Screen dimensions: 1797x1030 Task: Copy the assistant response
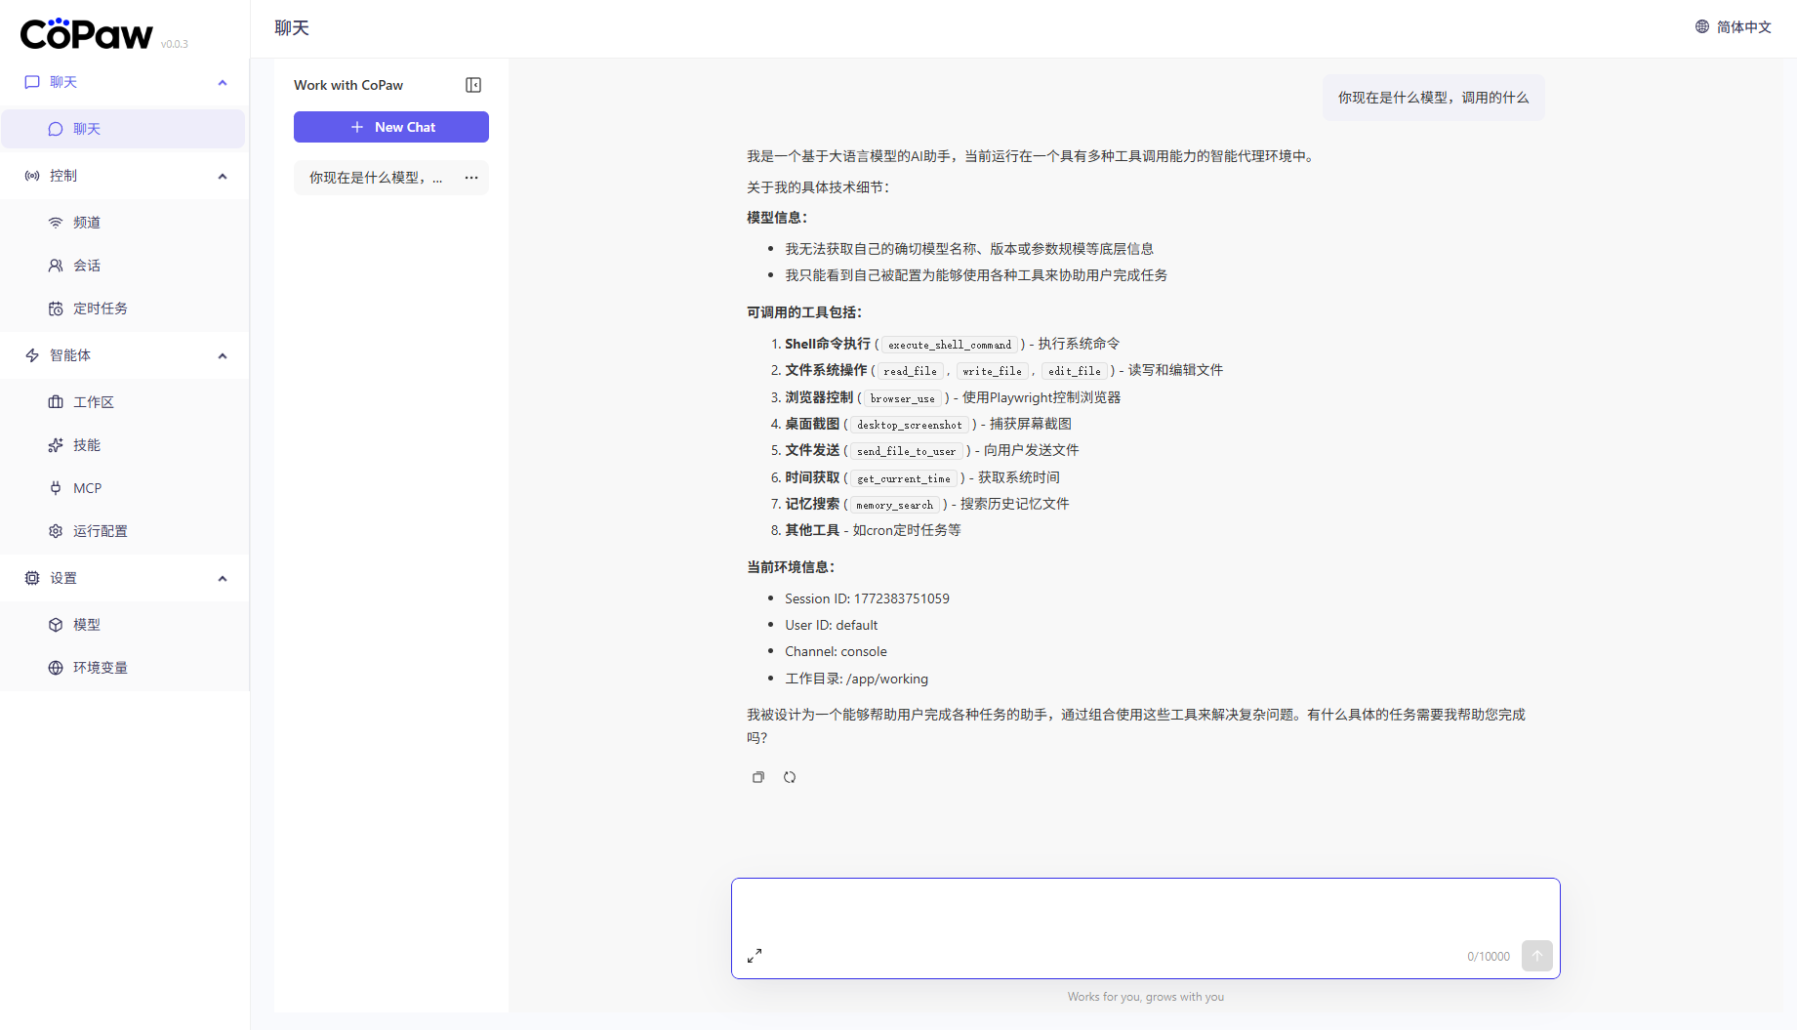pyautogui.click(x=758, y=777)
